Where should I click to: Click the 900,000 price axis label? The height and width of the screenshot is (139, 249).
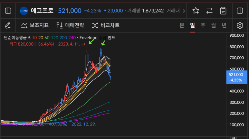(237, 35)
